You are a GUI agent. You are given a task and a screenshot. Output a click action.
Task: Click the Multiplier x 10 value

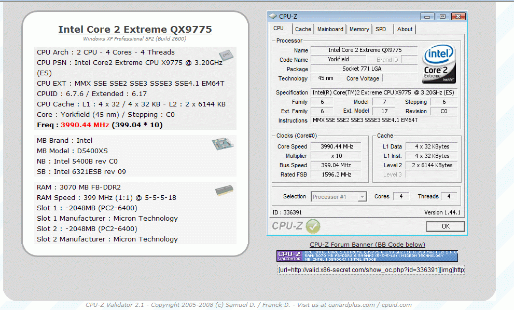coord(336,156)
